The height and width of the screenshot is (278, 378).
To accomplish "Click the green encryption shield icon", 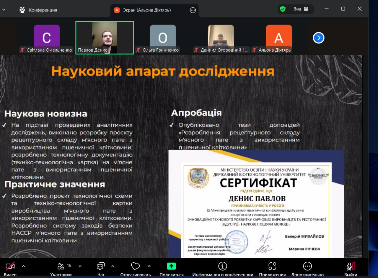I will [283, 9].
